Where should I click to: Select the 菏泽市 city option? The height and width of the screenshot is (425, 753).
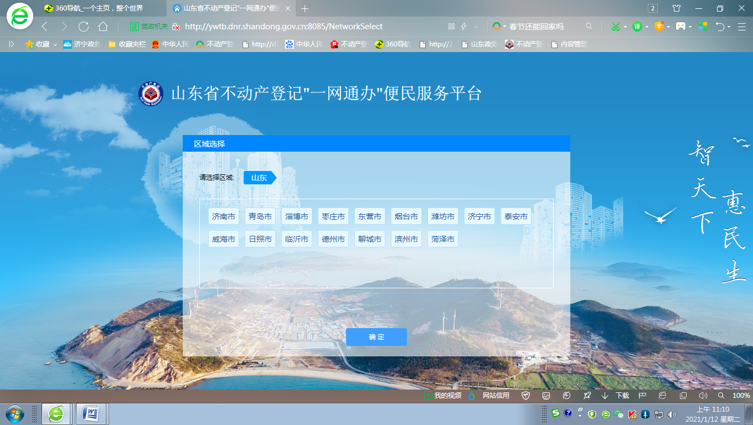tap(443, 239)
